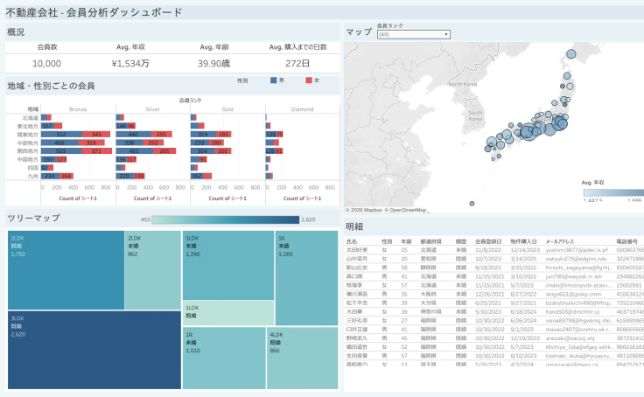Click the red 女 legend swatch
644x397 pixels.
(309, 80)
